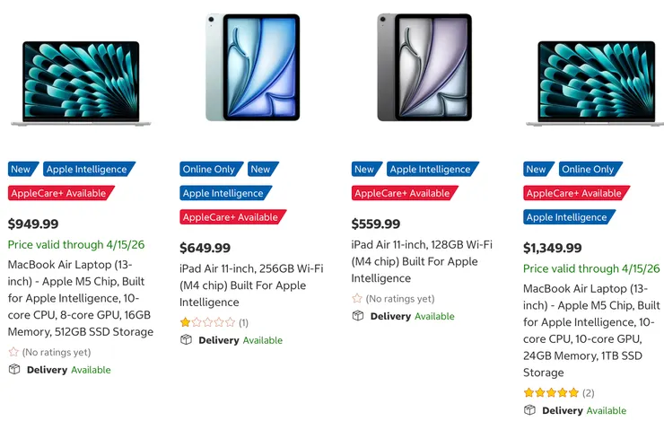Click AppleCare+ Available badge under $949.99 MacBook
The height and width of the screenshot is (421, 664).
click(61, 193)
